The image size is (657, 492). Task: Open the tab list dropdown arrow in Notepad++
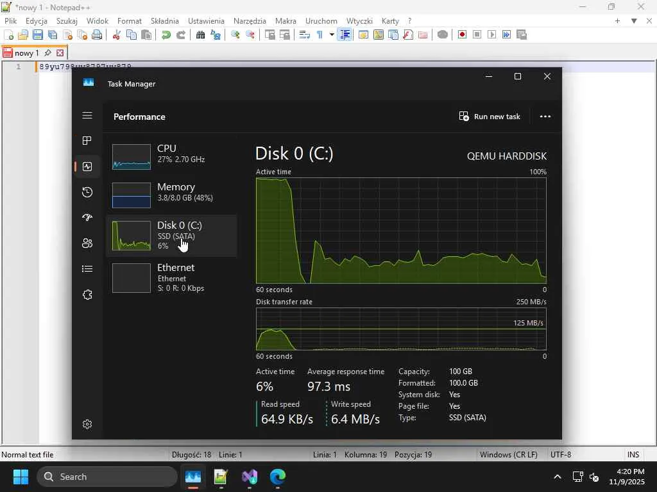click(x=634, y=21)
